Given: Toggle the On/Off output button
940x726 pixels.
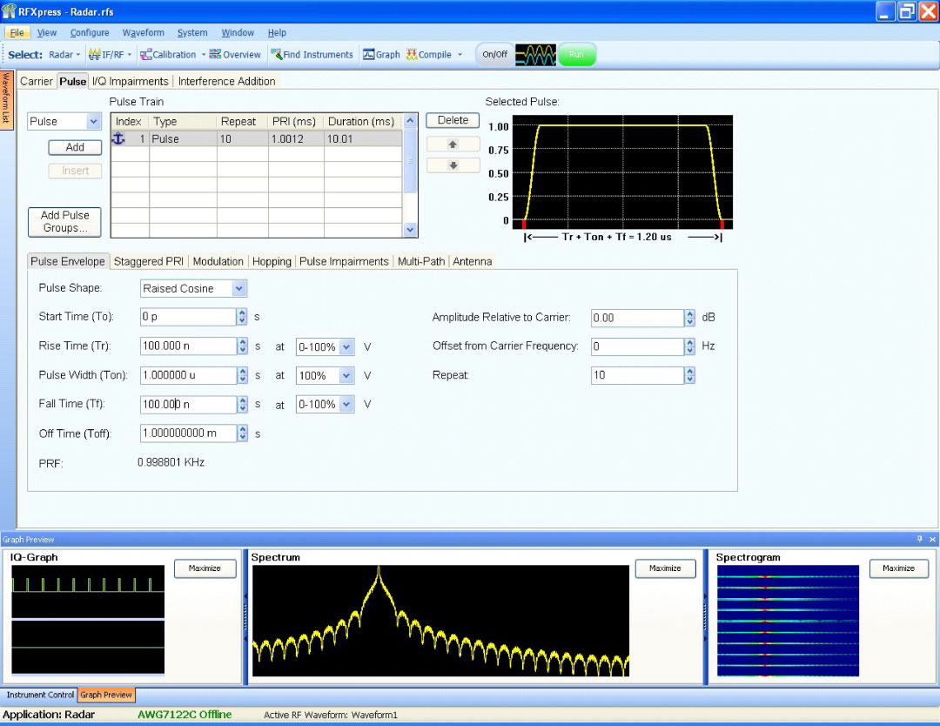Looking at the screenshot, I should pos(494,55).
